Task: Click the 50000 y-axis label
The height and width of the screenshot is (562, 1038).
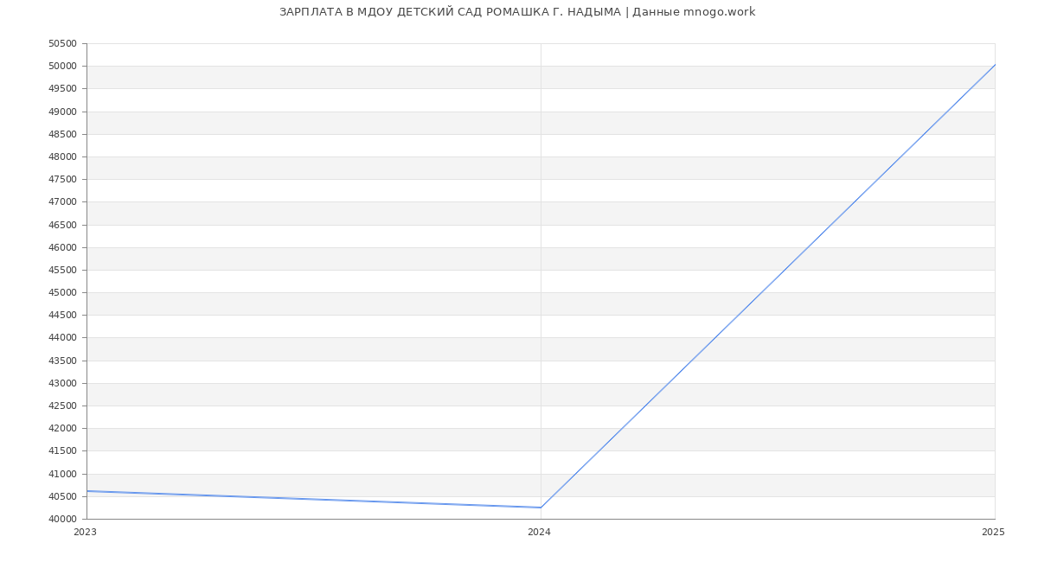Action: point(62,67)
